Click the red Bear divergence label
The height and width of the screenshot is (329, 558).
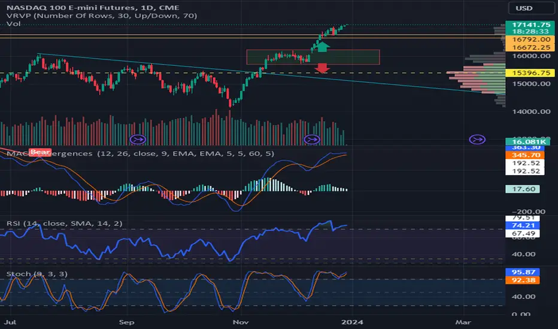click(40, 152)
